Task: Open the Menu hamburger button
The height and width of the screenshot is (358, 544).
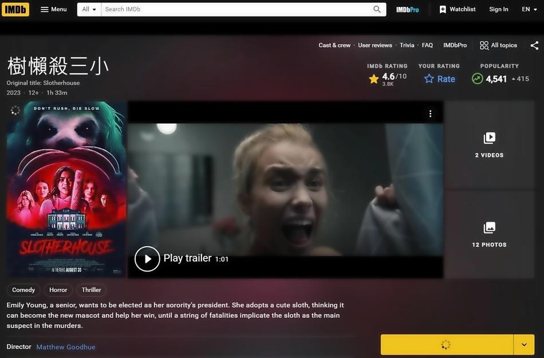Action: point(53,9)
